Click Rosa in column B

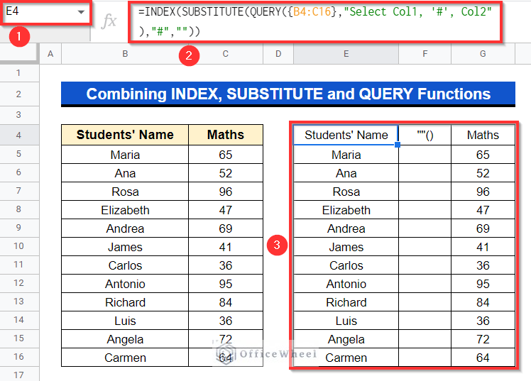coord(125,192)
